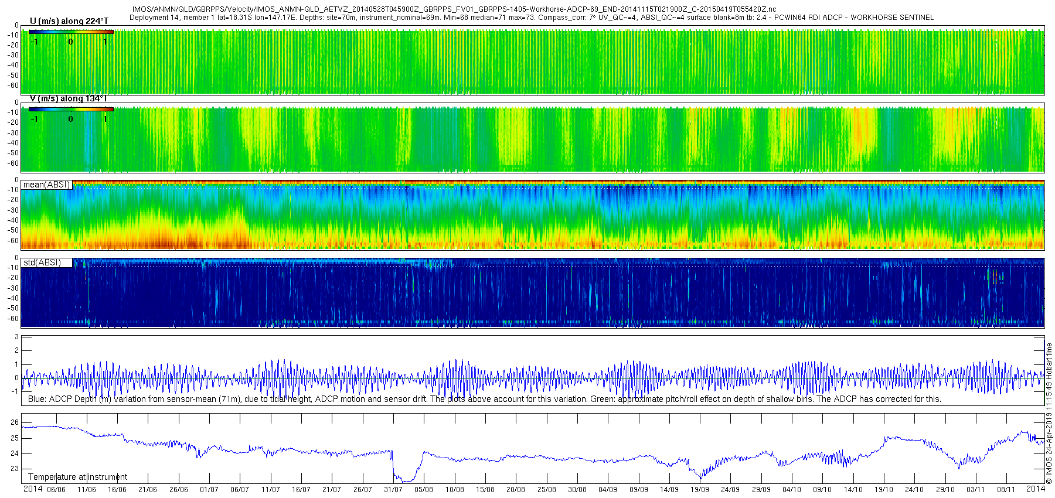Select the 'V (m/s) along 134°T' panel title

tap(68, 98)
